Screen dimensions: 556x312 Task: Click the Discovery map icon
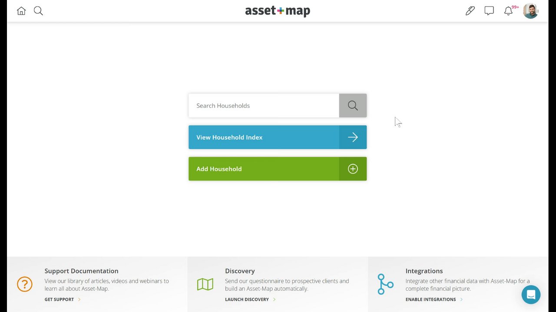pos(205,284)
